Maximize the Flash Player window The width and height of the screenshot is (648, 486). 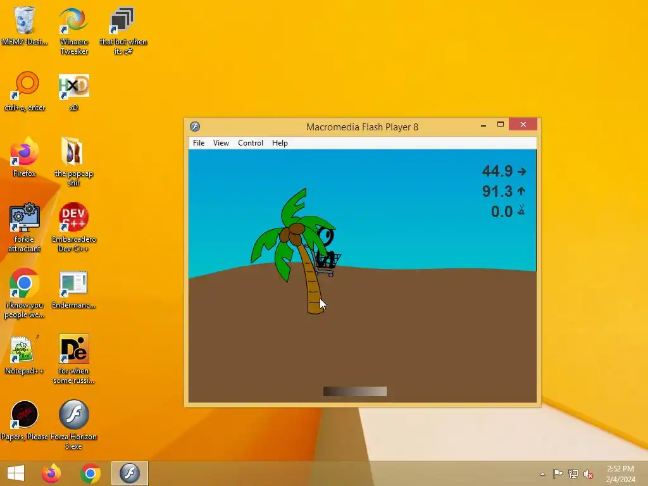pos(501,125)
